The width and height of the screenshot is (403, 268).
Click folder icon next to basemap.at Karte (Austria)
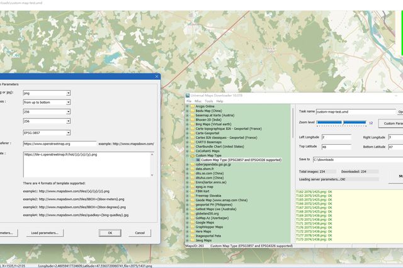tap(193, 115)
